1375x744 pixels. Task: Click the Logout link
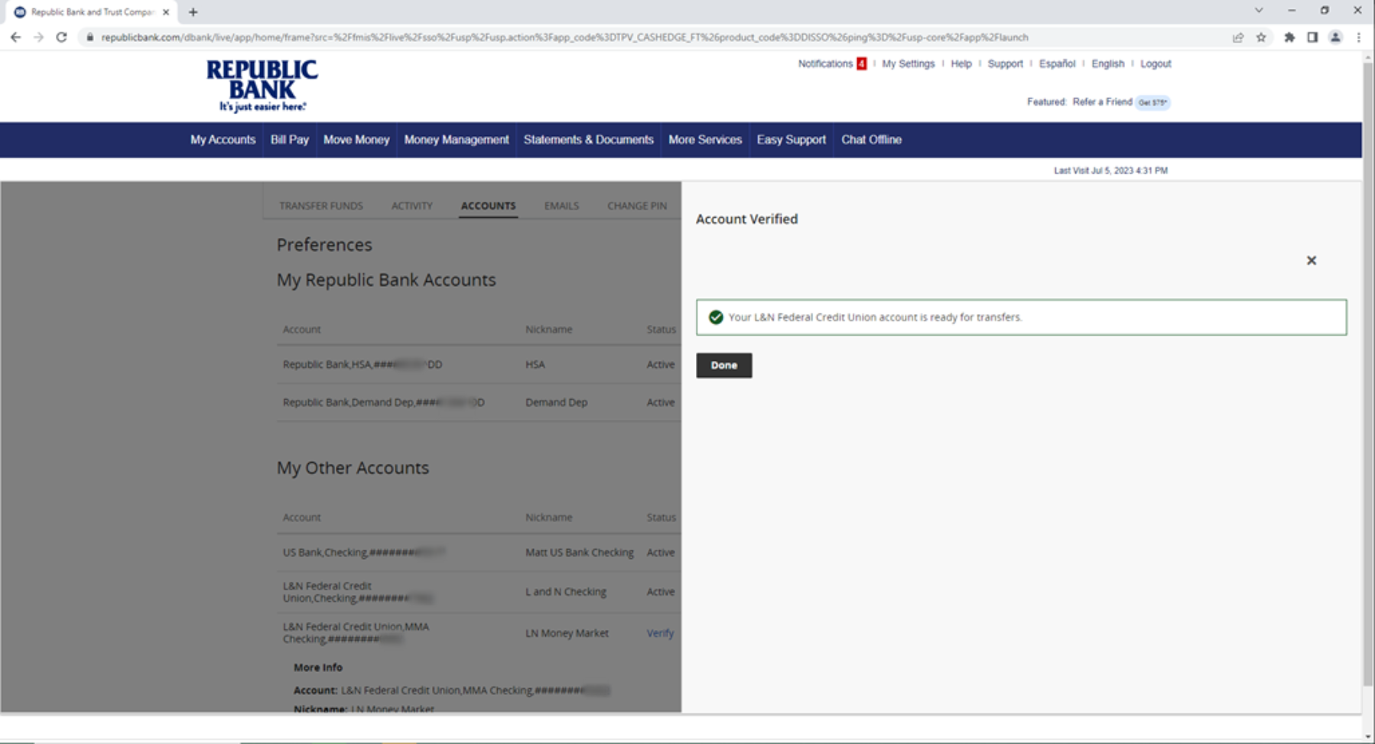tap(1156, 63)
